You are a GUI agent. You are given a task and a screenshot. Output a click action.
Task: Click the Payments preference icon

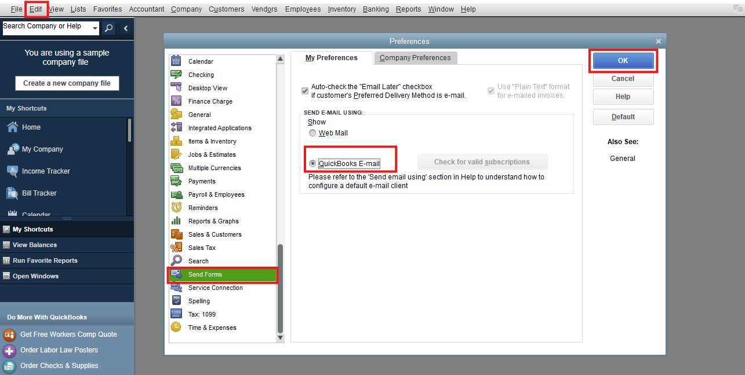[x=177, y=181]
